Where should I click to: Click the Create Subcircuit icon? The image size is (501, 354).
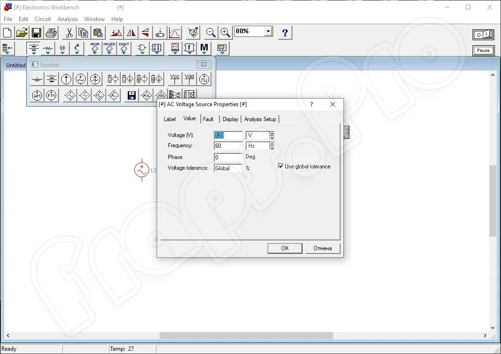coord(160,33)
